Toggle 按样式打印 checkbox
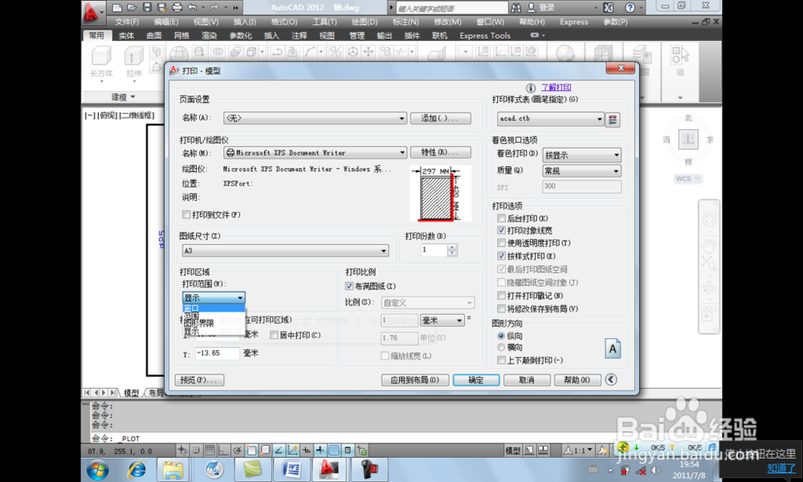This screenshot has width=803, height=482. 501,256
